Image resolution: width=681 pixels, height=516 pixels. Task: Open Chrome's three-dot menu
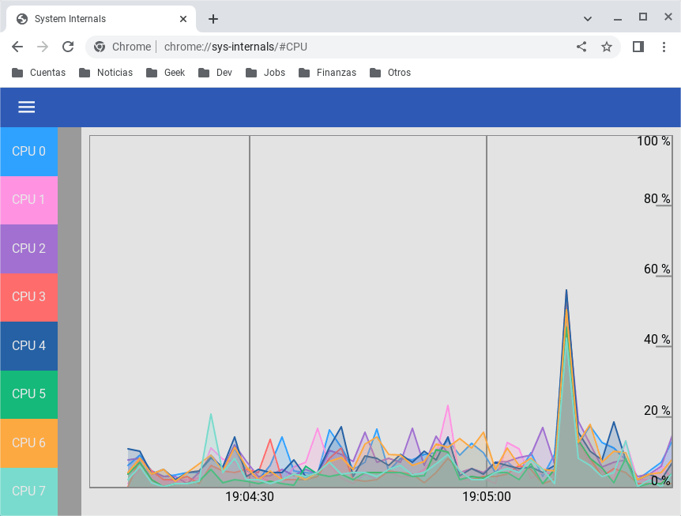pyautogui.click(x=666, y=47)
